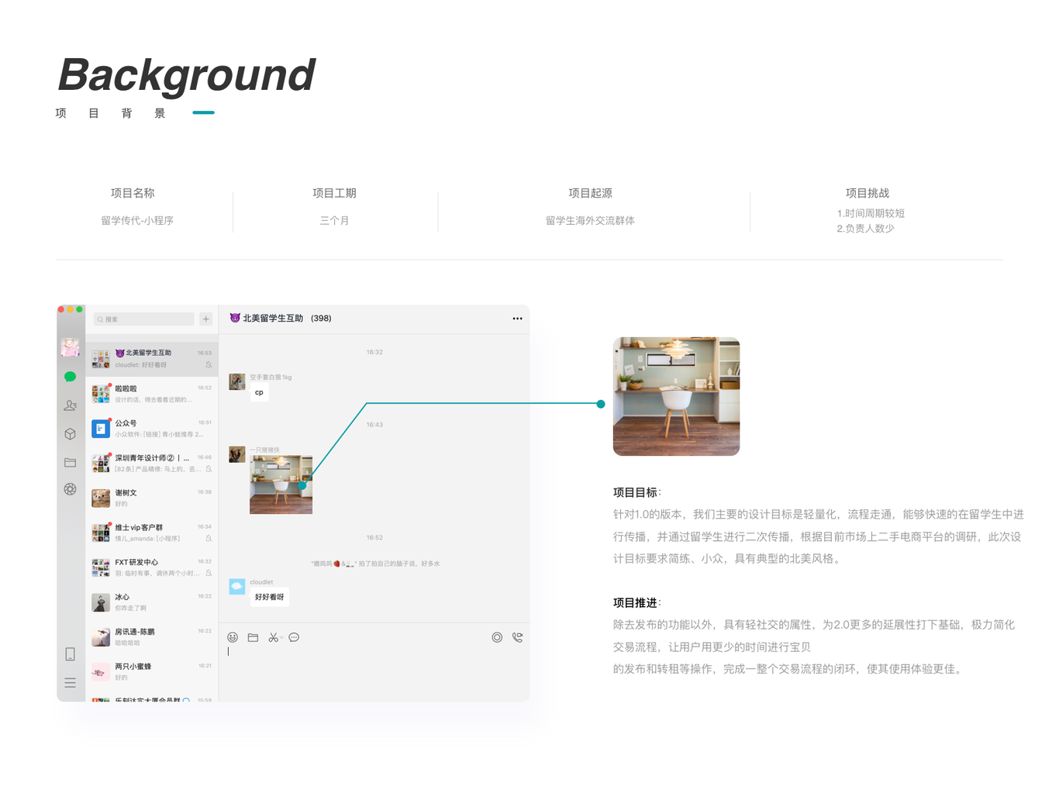Click the 谢树文 avatar thumbnail
The image size is (1059, 793).
pyautogui.click(x=101, y=498)
